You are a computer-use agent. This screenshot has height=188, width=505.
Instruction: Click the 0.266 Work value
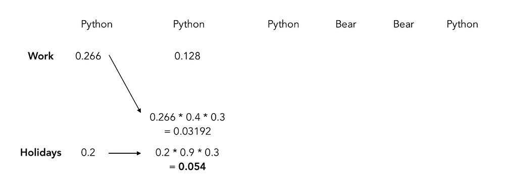[x=88, y=56]
